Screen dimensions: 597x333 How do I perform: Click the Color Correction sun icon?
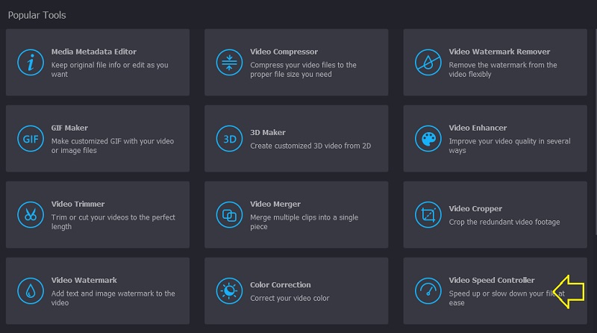pos(229,290)
